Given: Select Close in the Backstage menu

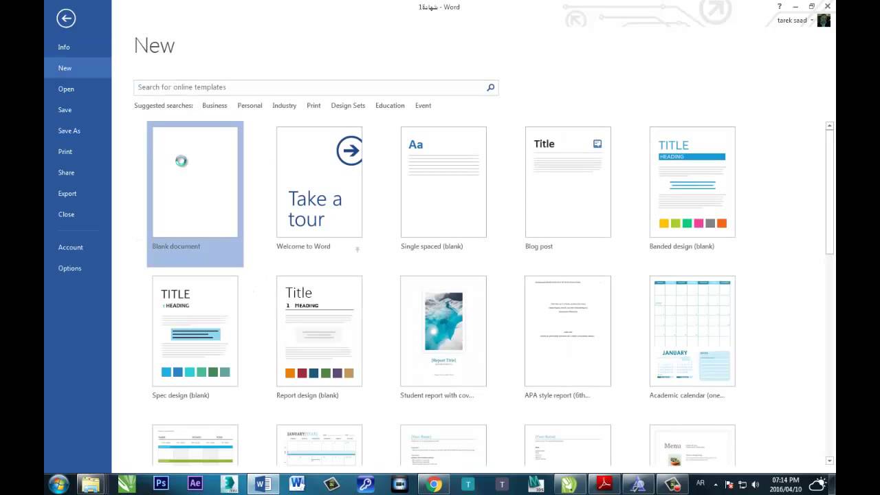Looking at the screenshot, I should (x=78, y=214).
